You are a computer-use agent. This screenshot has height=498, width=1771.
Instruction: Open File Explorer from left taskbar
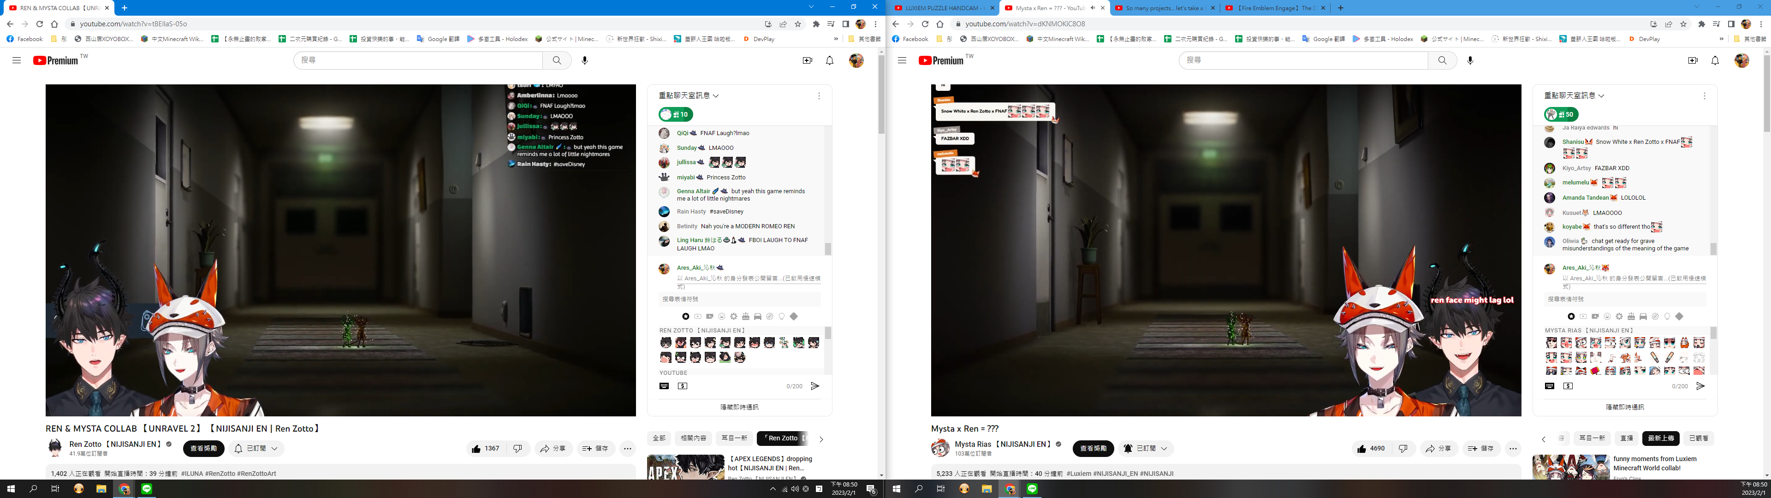(x=101, y=489)
